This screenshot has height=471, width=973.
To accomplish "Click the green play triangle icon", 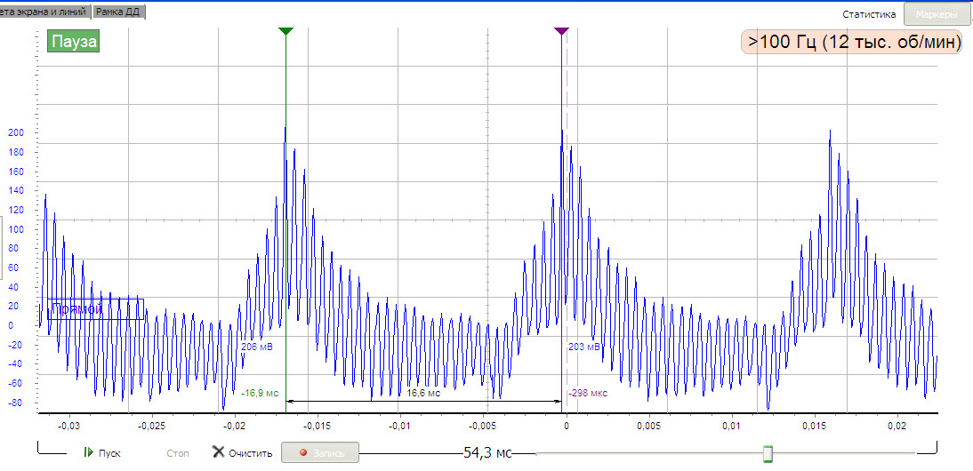I will [x=88, y=452].
